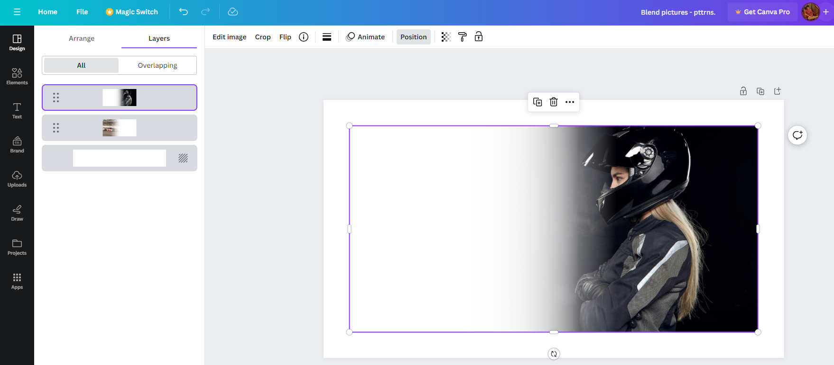The width and height of the screenshot is (834, 365).
Task: Open the Elements sidebar panel
Action: (17, 77)
